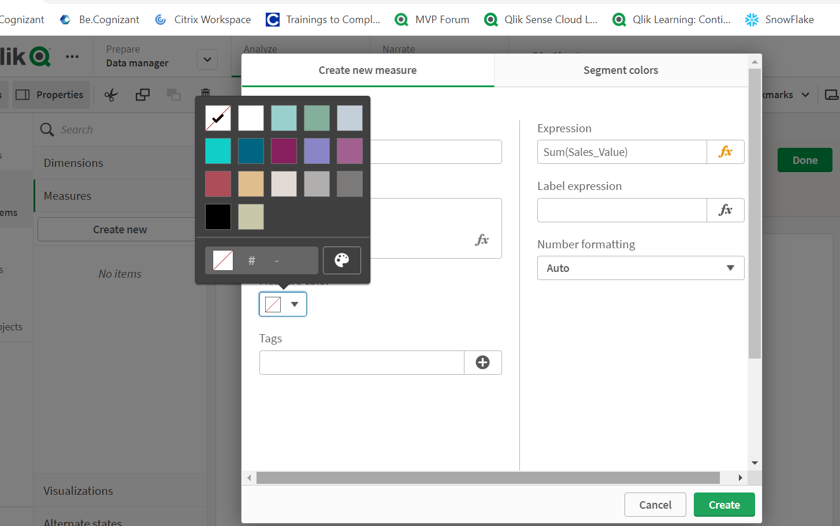Screen dimensions: 840x526
Task: Add a tag using the plus icon
Action: click(x=483, y=363)
